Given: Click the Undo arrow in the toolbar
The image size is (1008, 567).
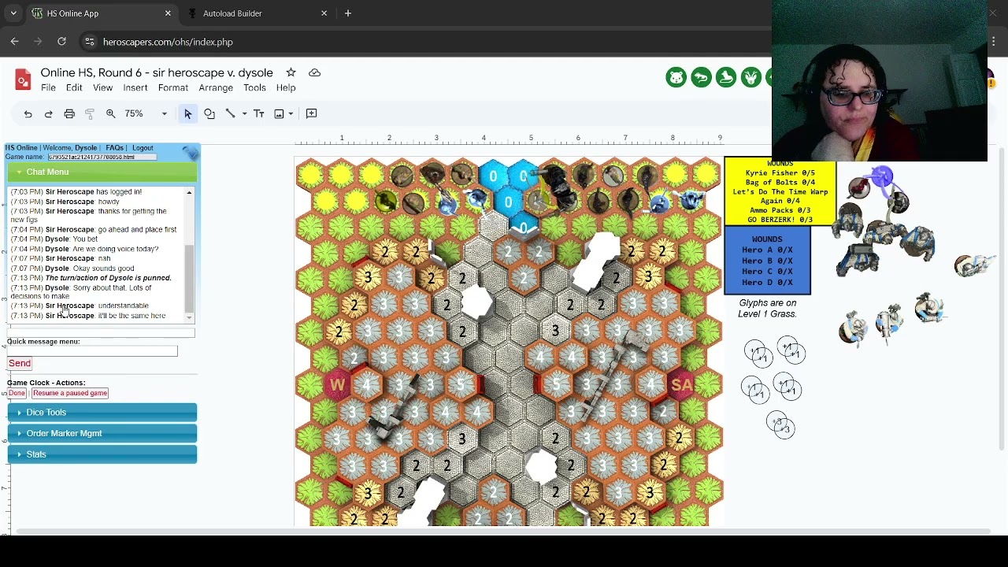Looking at the screenshot, I should point(28,113).
